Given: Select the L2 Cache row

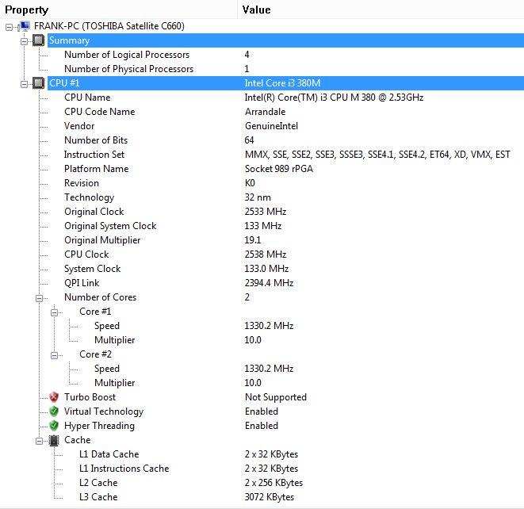Looking at the screenshot, I should click(262, 483).
